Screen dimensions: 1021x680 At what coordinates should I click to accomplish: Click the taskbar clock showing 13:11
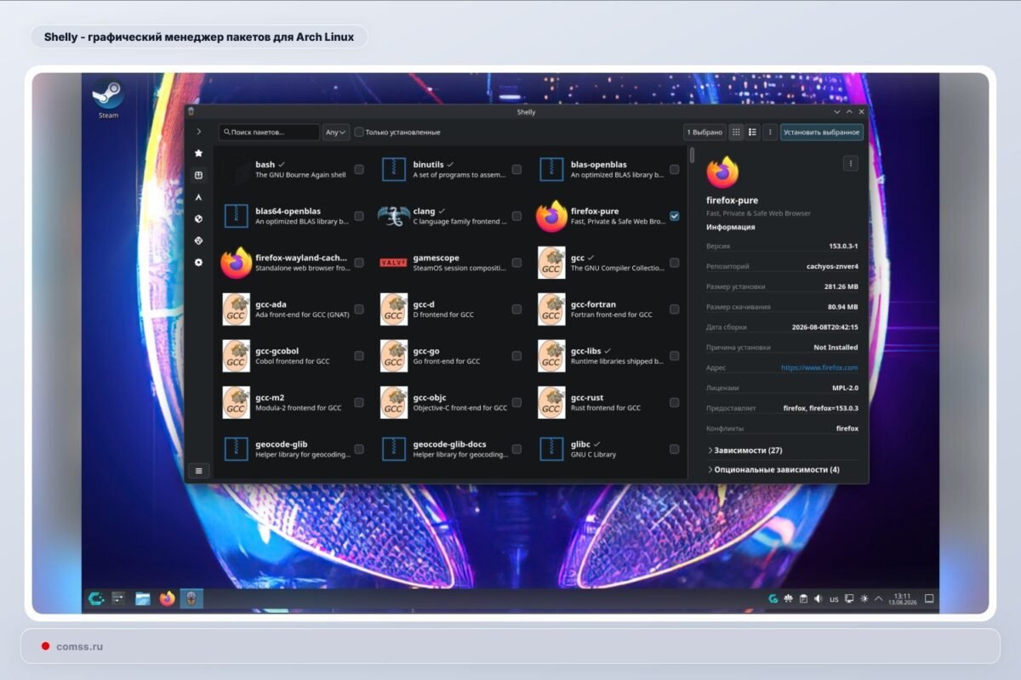click(x=903, y=598)
